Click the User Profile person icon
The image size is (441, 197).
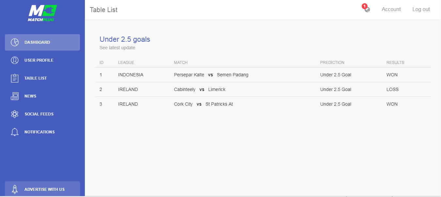tap(15, 60)
